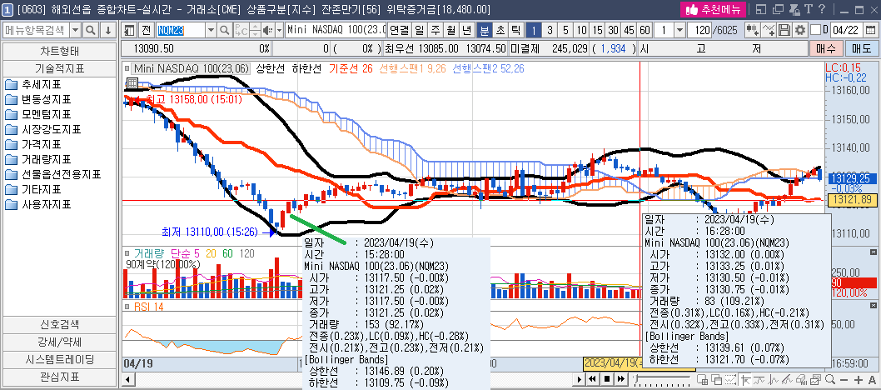This screenshot has height=390, width=881.
Task: Switch to 년 yearly chart period
Action: 466,30
